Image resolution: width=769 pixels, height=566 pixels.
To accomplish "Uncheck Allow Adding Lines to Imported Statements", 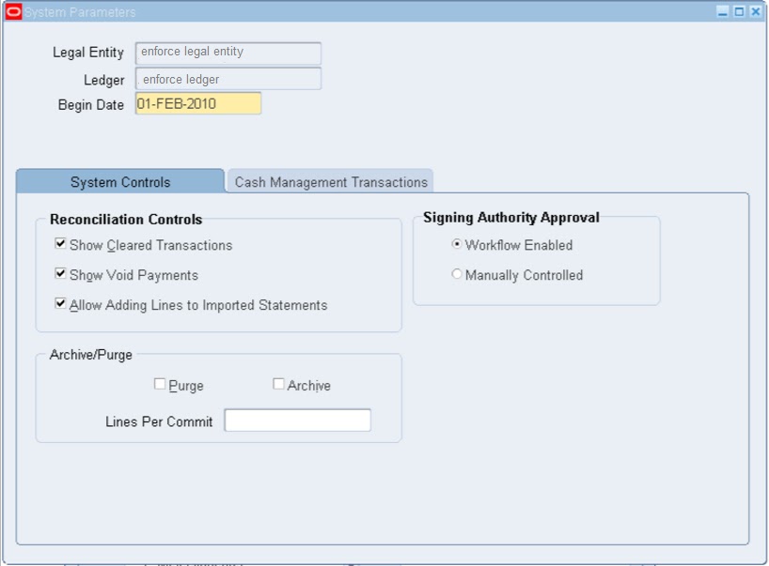I will point(59,305).
